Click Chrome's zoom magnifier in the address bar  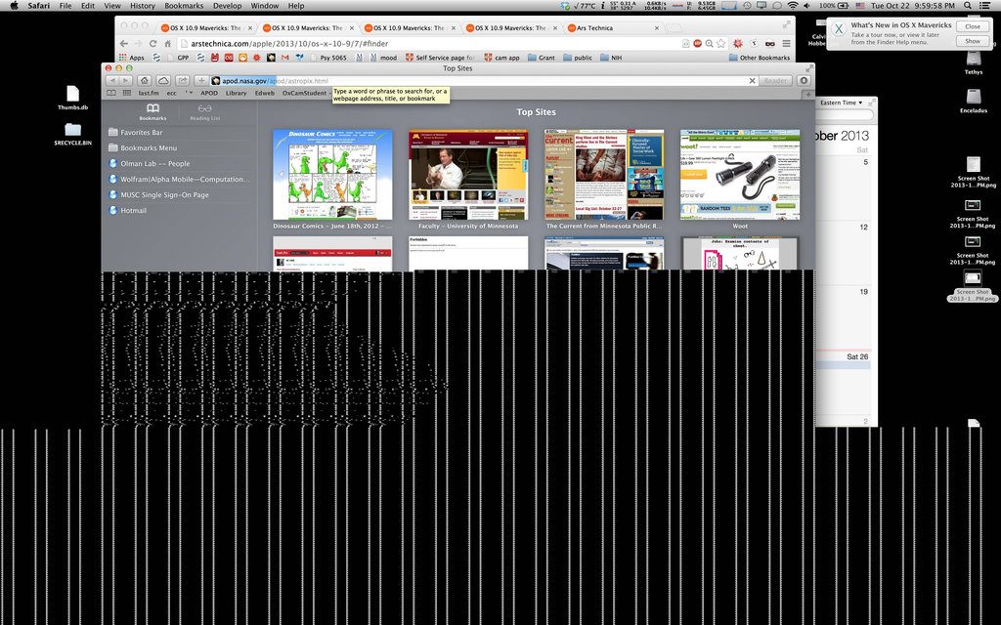[710, 44]
